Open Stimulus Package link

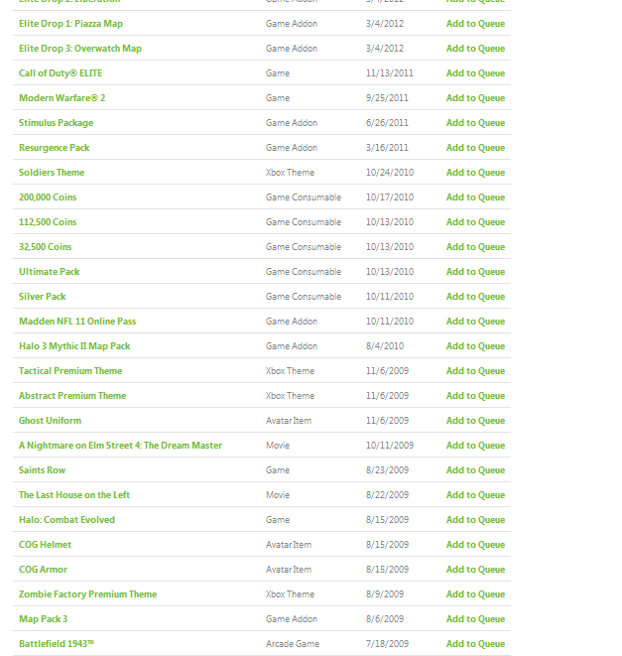[57, 123]
